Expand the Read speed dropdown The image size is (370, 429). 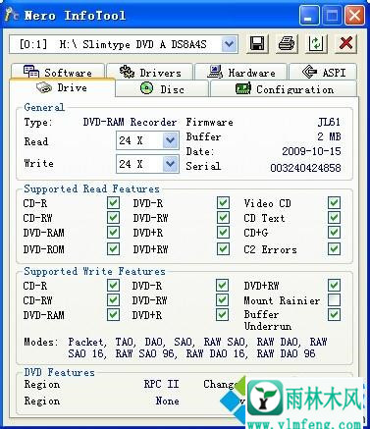[x=171, y=140]
